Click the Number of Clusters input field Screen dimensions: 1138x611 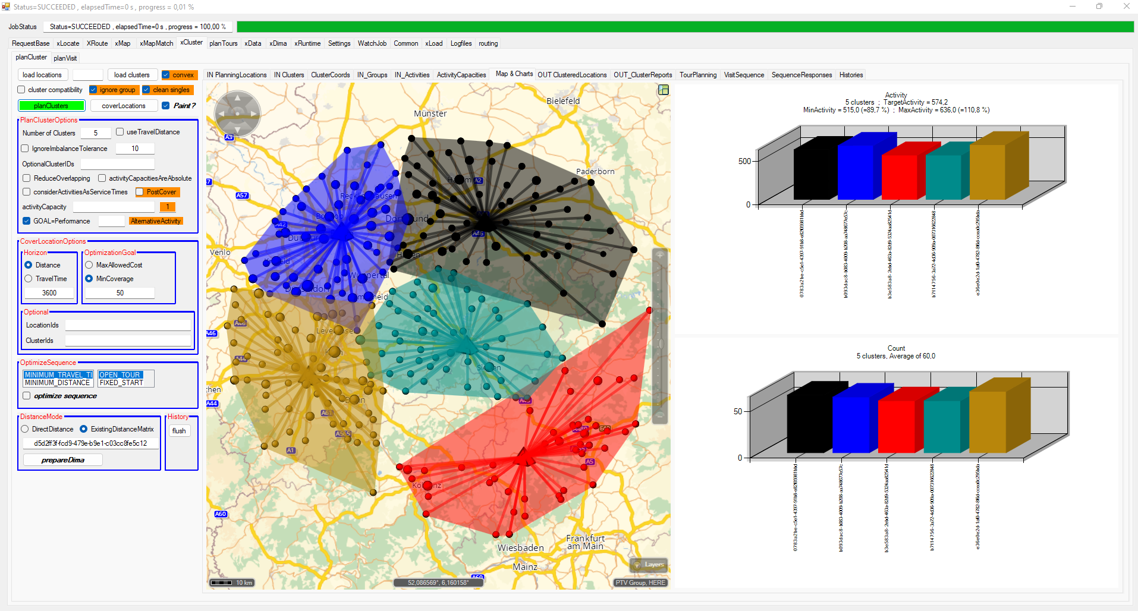point(95,133)
